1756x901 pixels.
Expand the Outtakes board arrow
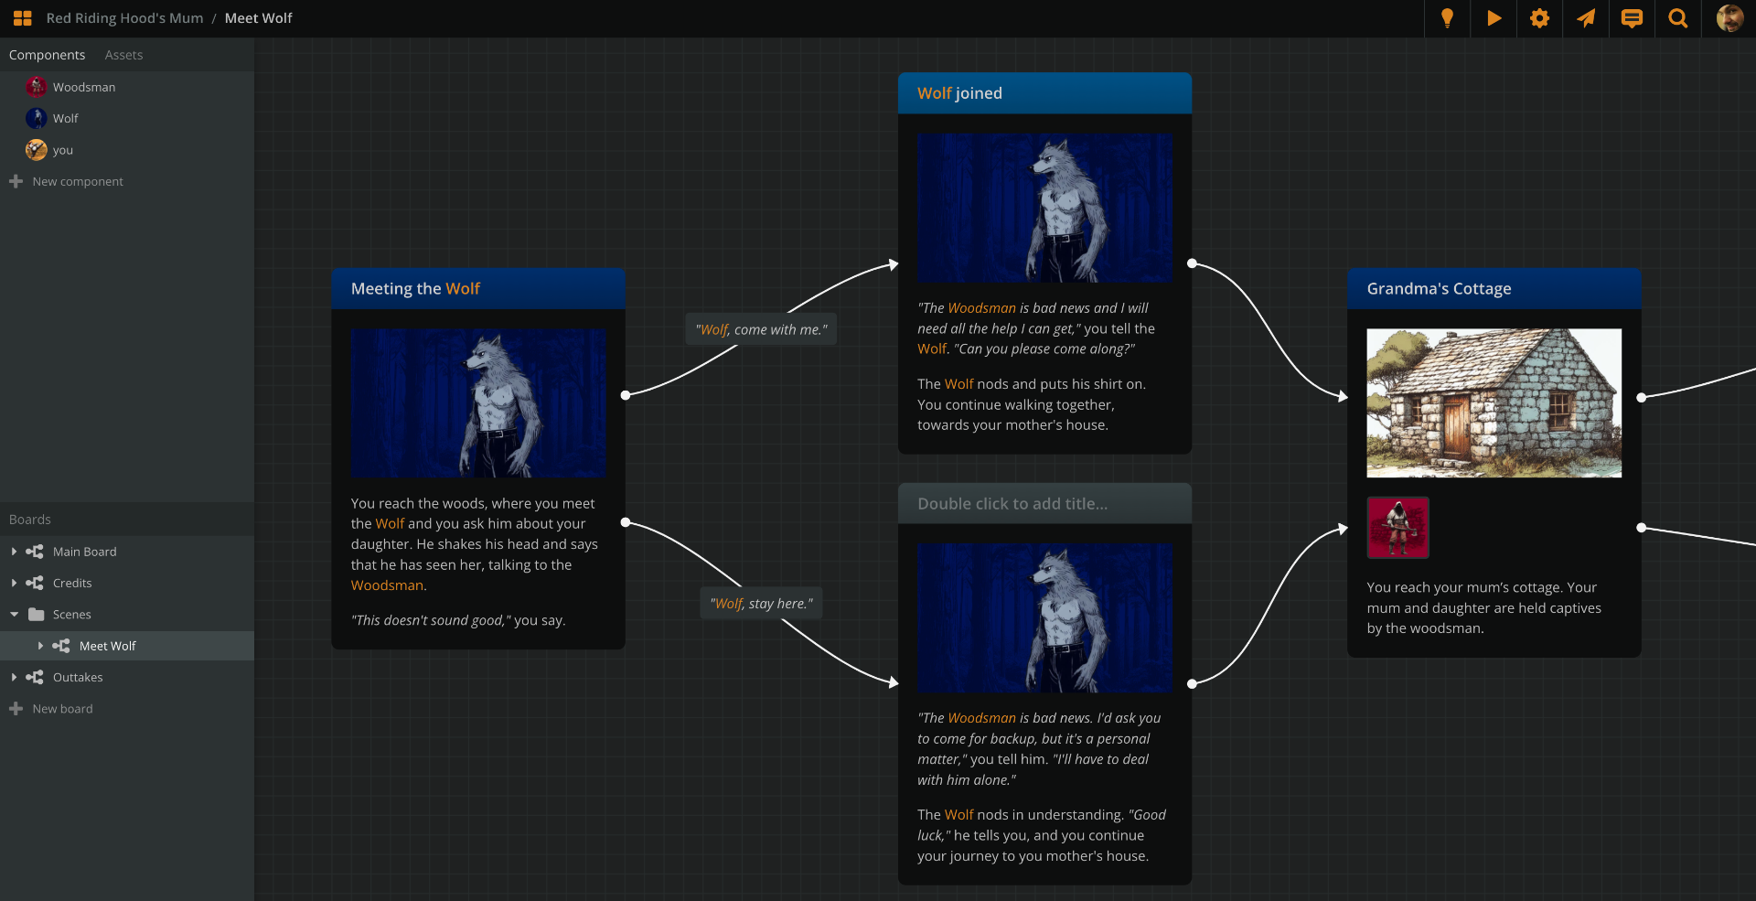(14, 678)
